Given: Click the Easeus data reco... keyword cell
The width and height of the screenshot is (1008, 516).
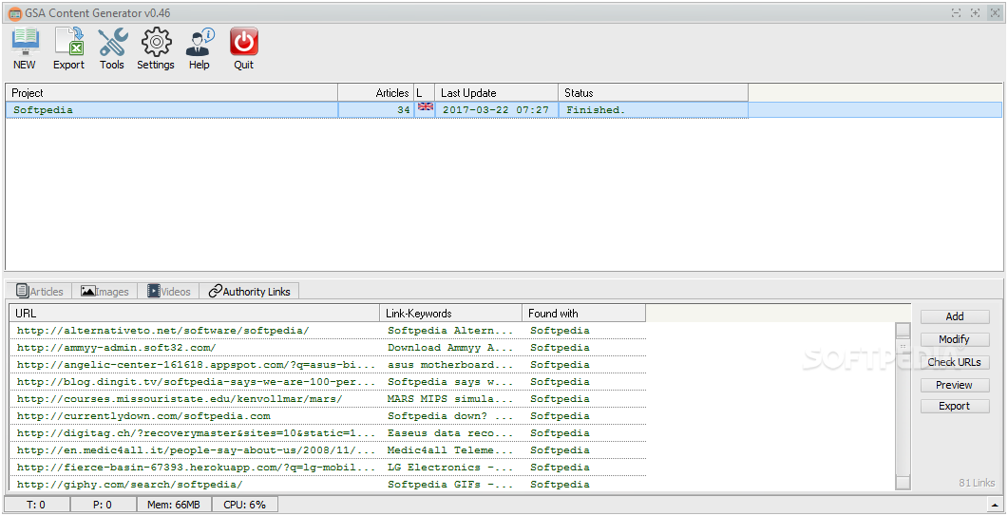Looking at the screenshot, I should coord(450,433).
